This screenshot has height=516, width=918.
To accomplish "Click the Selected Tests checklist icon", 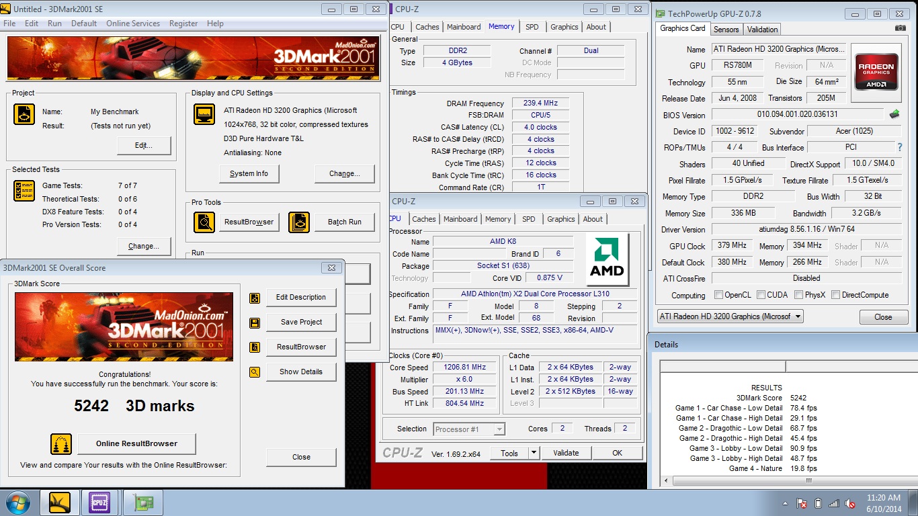I will tap(24, 191).
